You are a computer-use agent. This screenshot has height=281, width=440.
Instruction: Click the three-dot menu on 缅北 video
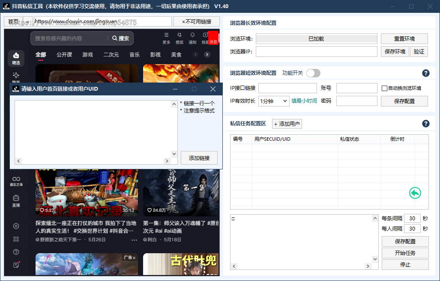(x=135, y=240)
